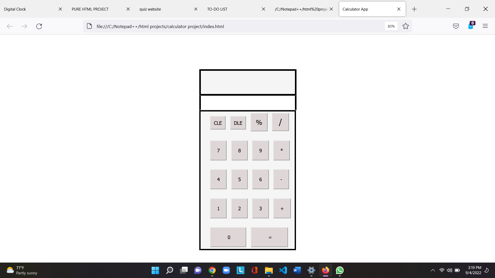The height and width of the screenshot is (278, 495).
Task: Click the equals = key
Action: pyautogui.click(x=269, y=237)
